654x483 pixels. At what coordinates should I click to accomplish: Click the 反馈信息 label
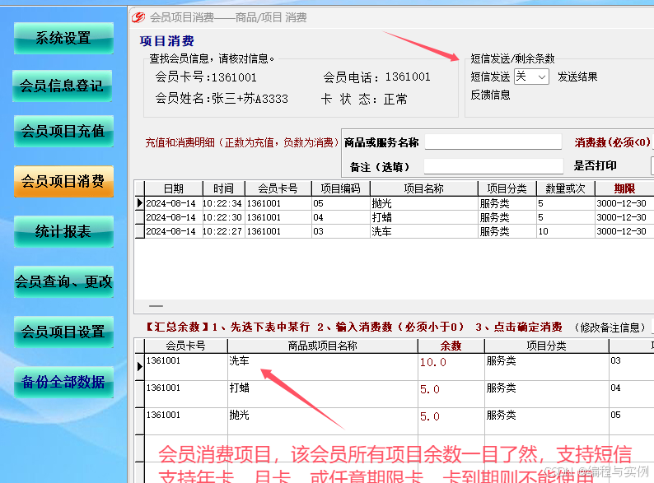[x=490, y=95]
